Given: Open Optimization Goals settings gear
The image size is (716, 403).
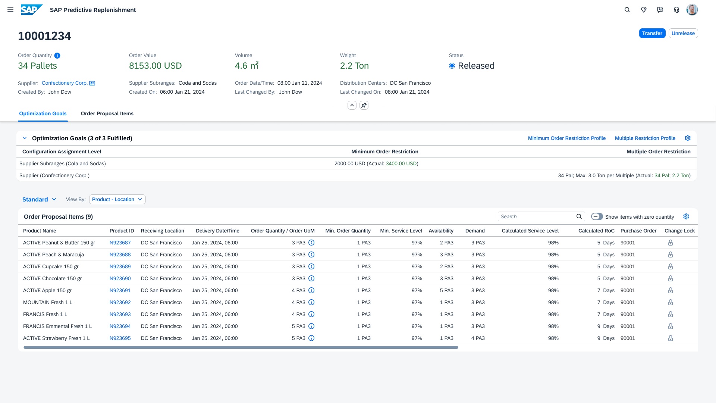Looking at the screenshot, I should [x=688, y=138].
